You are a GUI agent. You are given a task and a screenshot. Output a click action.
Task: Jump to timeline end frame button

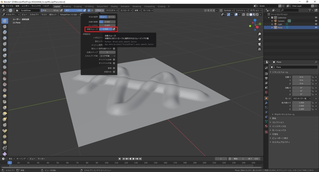[140, 159]
